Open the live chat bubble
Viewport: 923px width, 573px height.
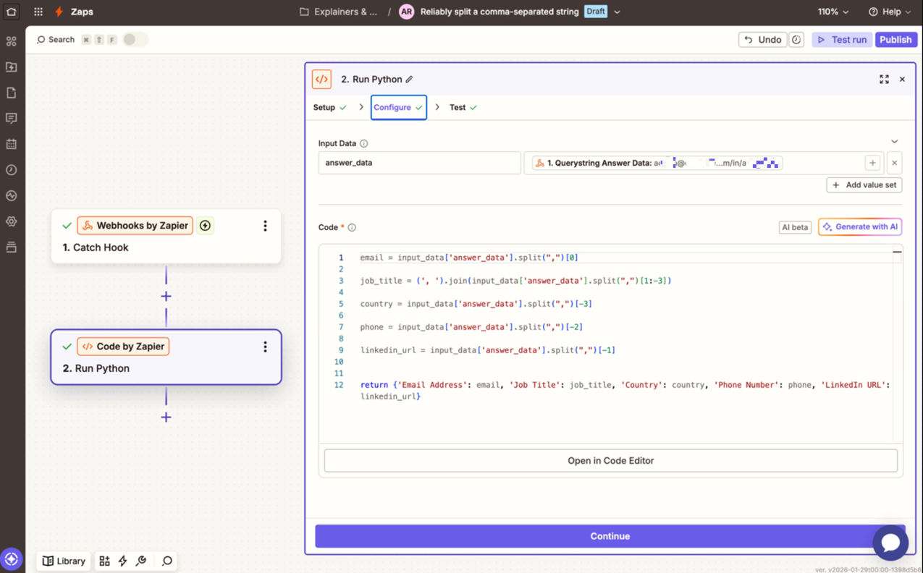[x=890, y=542]
